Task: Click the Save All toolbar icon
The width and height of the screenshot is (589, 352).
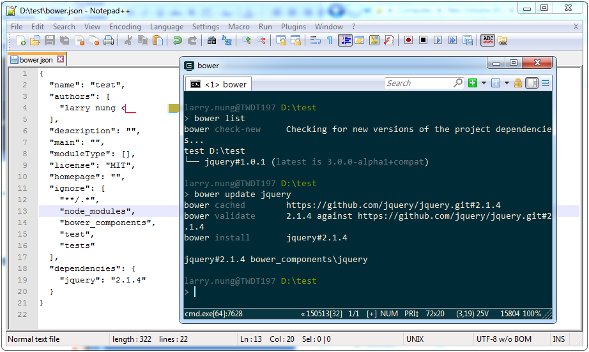Action: (65, 40)
